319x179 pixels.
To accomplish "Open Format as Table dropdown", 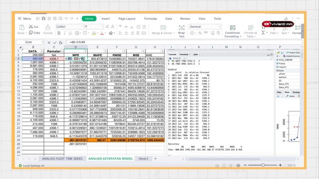I will pyautogui.click(x=251, y=31).
